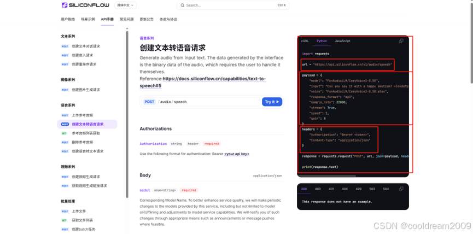The width and height of the screenshot is (473, 234).
Task: Select the 504 response tab
Action: click(386, 189)
